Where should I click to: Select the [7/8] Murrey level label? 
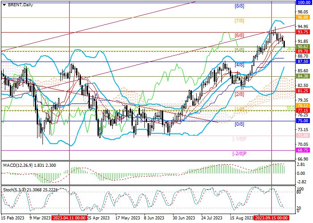pos(239,21)
